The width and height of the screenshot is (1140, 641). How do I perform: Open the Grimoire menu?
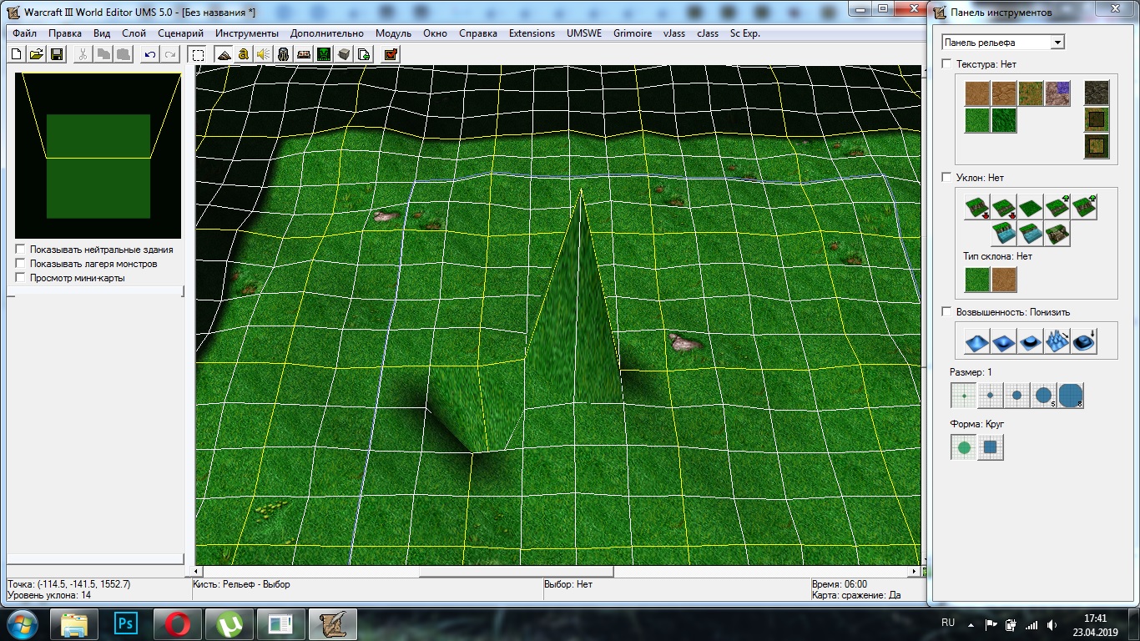pos(633,33)
